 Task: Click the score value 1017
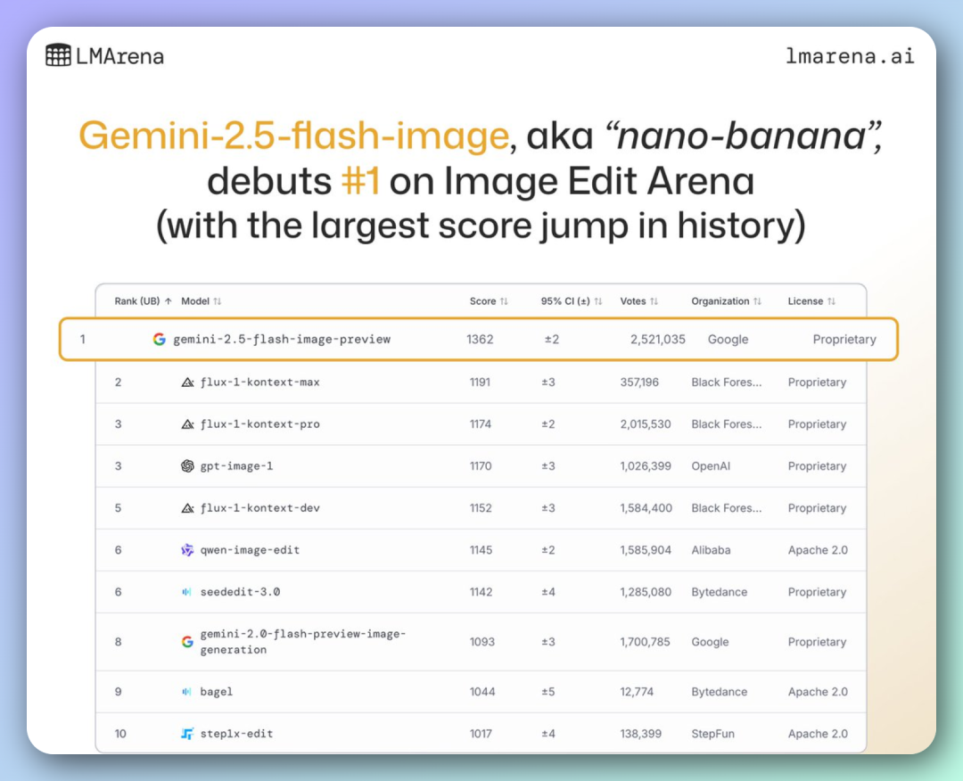pyautogui.click(x=481, y=734)
